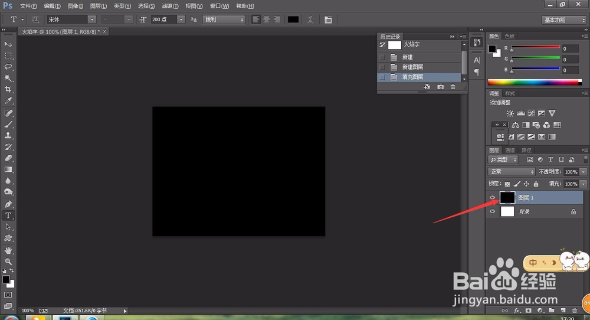Select right align text option

(277, 19)
